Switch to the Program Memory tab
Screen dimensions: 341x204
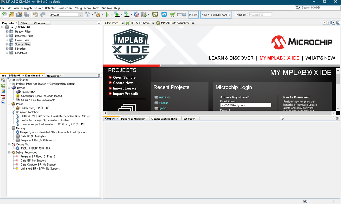click(133, 119)
